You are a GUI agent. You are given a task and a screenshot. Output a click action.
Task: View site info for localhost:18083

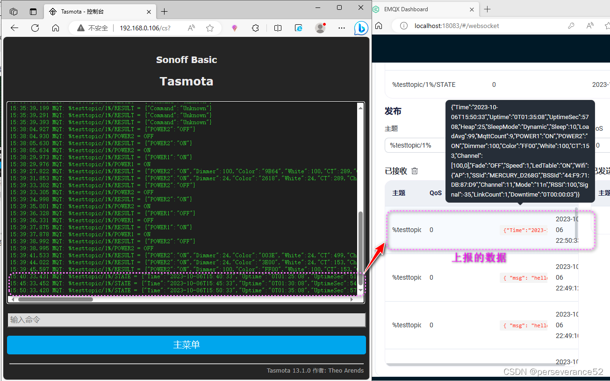[405, 26]
